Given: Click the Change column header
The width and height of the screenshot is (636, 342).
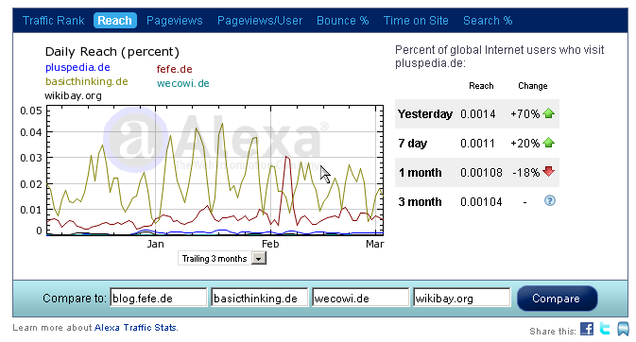Looking at the screenshot, I should coord(533,86).
